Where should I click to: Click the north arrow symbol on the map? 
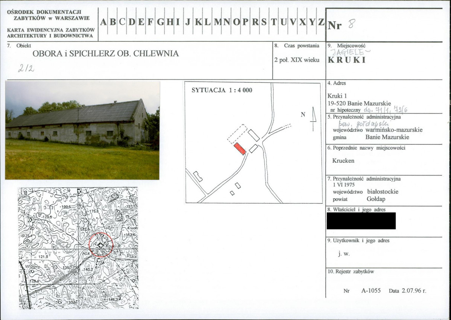pyautogui.click(x=313, y=118)
